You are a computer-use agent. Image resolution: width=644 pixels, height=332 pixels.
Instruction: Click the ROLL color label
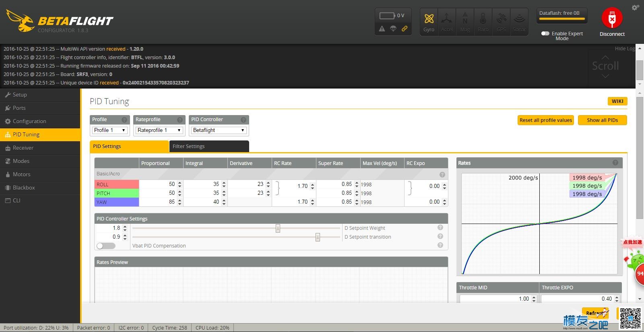pyautogui.click(x=117, y=184)
